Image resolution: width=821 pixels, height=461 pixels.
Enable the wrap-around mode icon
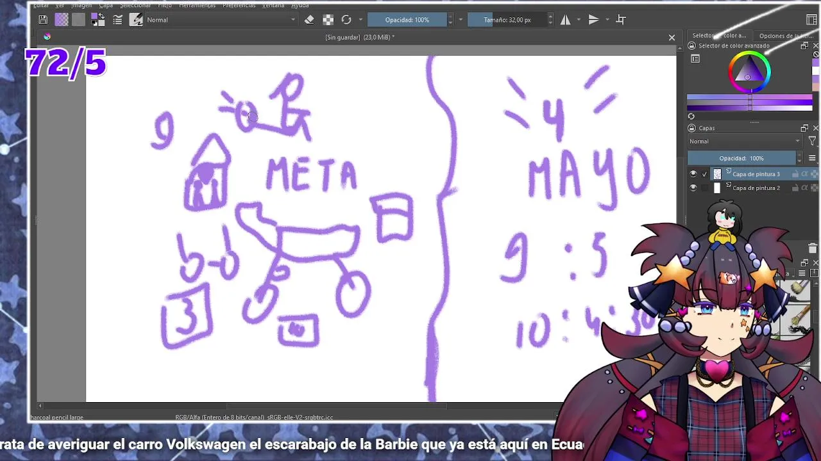(621, 20)
